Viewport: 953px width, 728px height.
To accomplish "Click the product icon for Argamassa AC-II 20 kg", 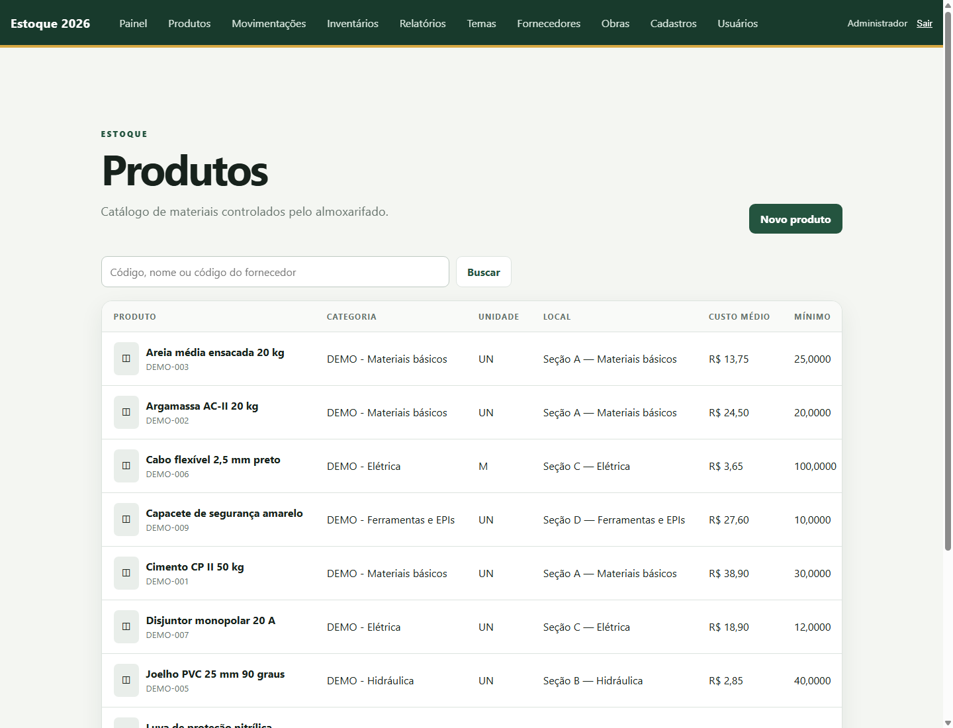I will [126, 412].
